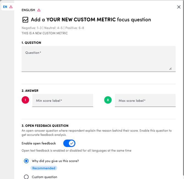Switch to the EN language tab

point(5,7)
